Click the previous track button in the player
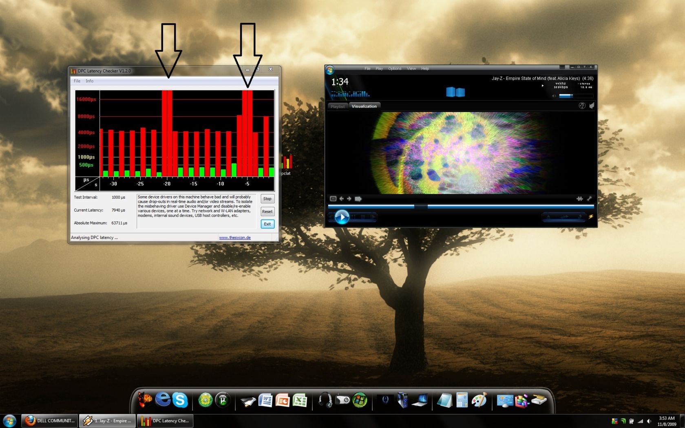 (x=331, y=217)
